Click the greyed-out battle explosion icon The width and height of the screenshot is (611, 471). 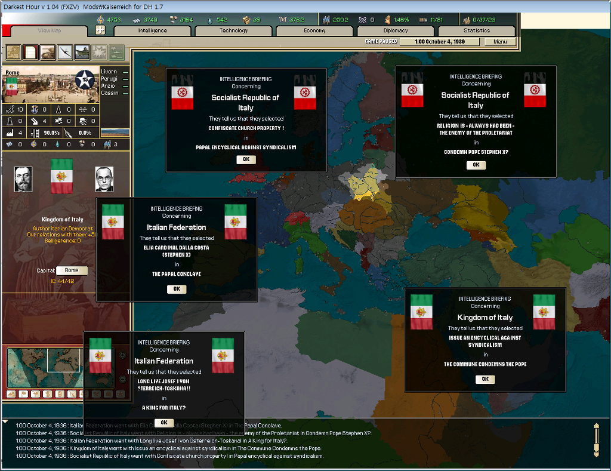100,53
